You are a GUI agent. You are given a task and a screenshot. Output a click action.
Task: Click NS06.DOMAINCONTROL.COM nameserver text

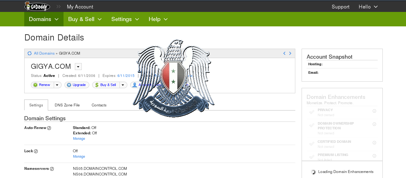100,174
